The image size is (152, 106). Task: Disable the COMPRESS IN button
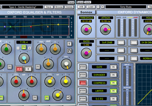[x=113, y=83]
